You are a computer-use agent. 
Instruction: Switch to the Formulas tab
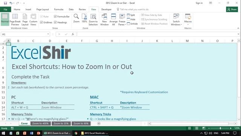click(x=59, y=9)
